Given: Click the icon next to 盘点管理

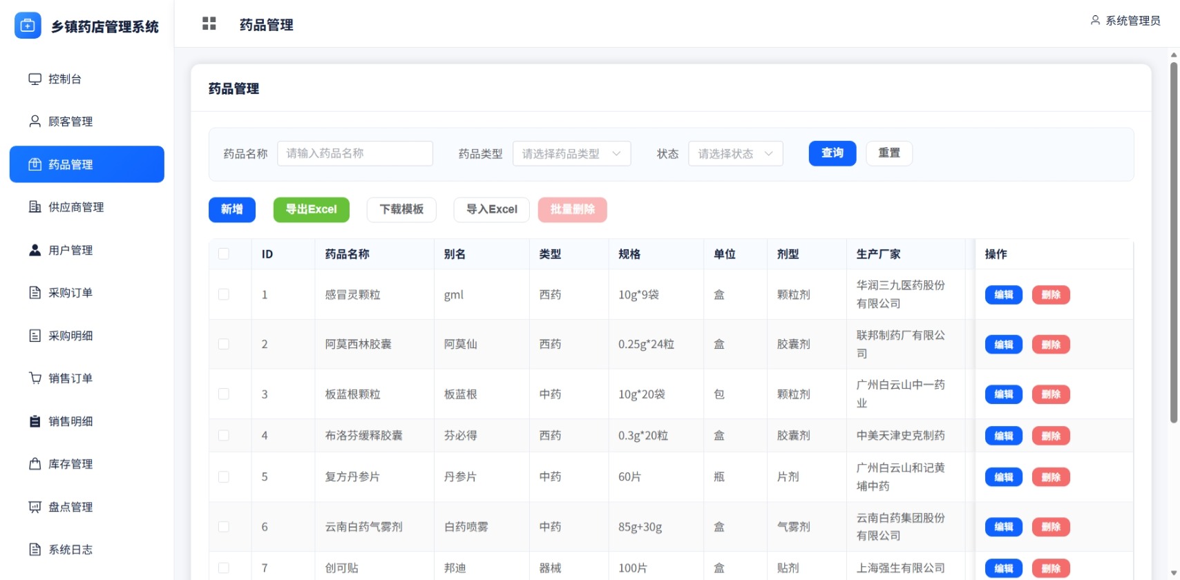Looking at the screenshot, I should [35, 507].
